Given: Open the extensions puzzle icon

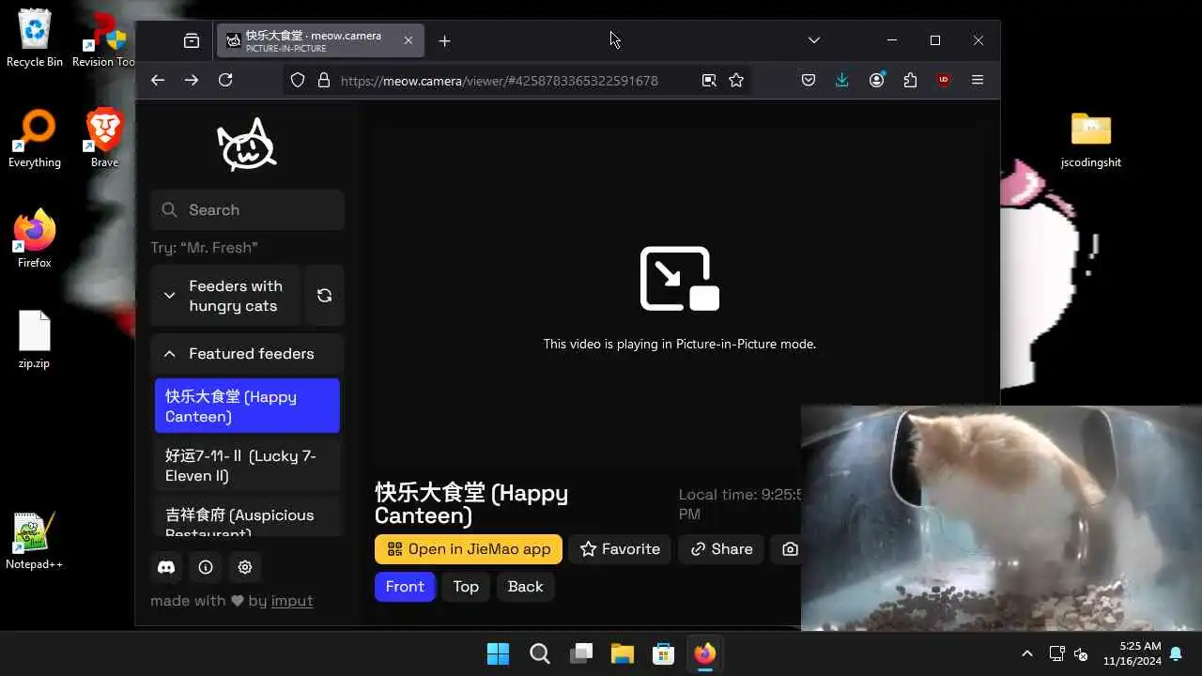Looking at the screenshot, I should (x=910, y=81).
